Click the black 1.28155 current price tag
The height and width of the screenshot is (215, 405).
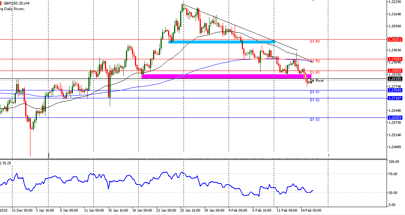(394, 79)
